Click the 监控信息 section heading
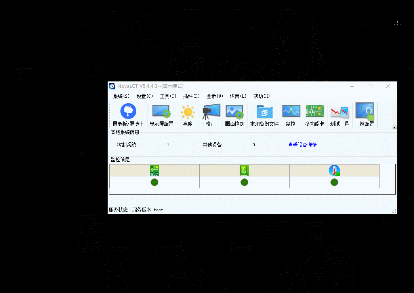414x293 pixels. [x=120, y=159]
